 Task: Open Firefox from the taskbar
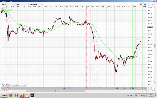click(21, 96)
